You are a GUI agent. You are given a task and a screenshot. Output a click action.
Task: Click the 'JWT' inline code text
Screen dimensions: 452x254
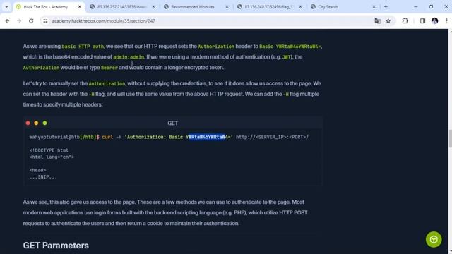(x=286, y=57)
